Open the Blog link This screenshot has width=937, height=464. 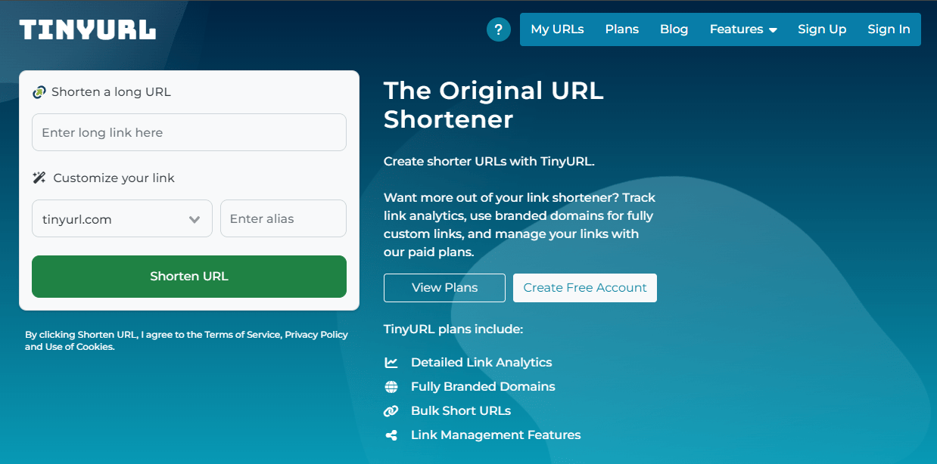click(x=674, y=29)
